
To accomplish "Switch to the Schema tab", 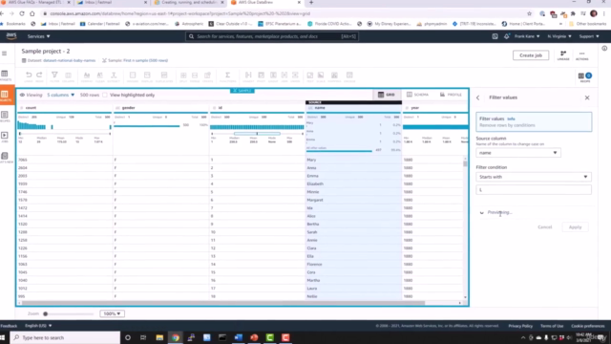I will pos(418,95).
